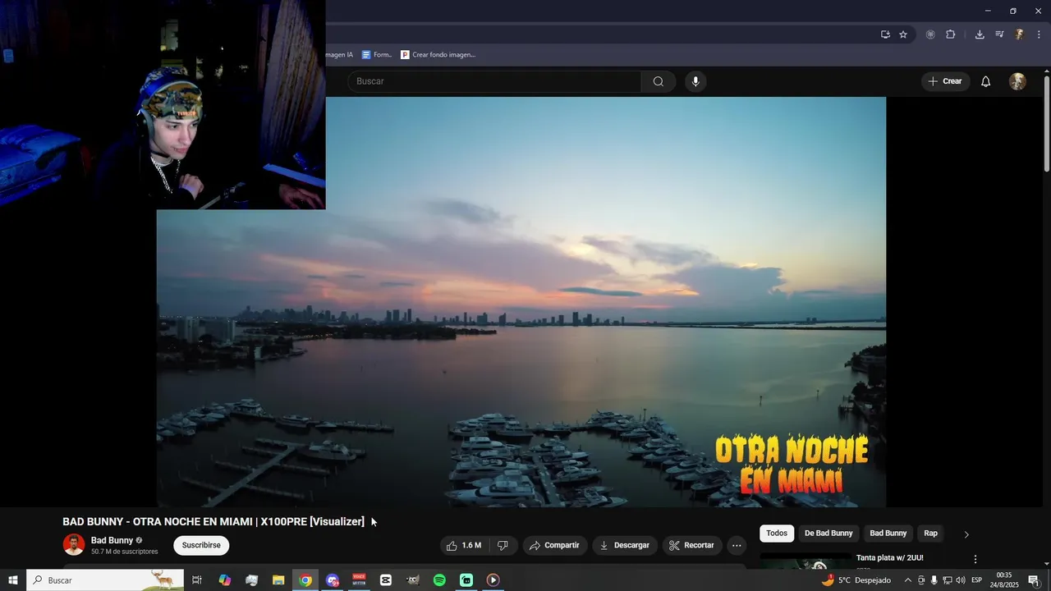Open Chrome profile avatar

(x=1019, y=34)
